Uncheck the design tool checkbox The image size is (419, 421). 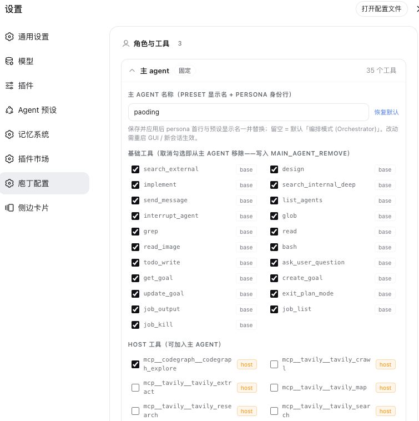click(x=274, y=169)
